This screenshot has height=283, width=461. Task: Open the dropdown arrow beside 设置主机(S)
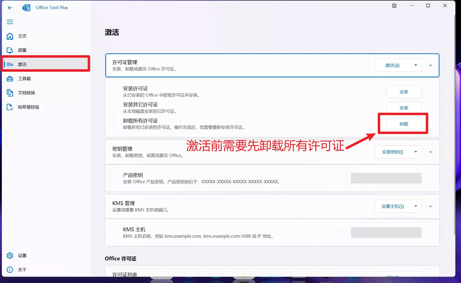(x=416, y=206)
